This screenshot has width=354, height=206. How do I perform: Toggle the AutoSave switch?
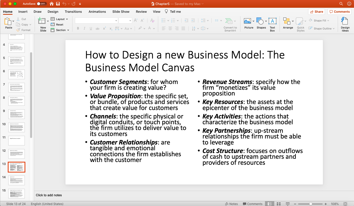tap(41, 4)
